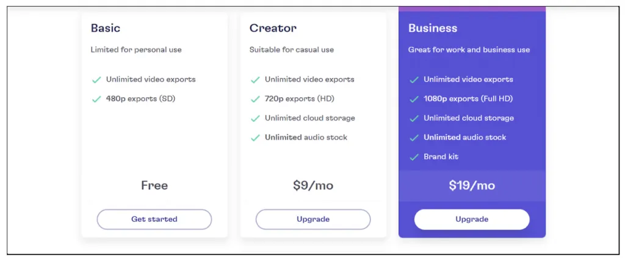This screenshot has height=260, width=625.
Task: Click the purple top strip of Business card
Action: point(471,9)
